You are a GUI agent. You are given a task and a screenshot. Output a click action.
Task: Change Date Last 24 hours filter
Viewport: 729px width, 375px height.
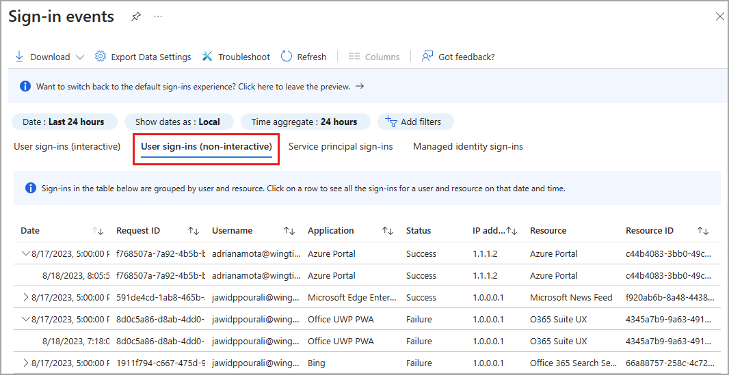(x=64, y=122)
